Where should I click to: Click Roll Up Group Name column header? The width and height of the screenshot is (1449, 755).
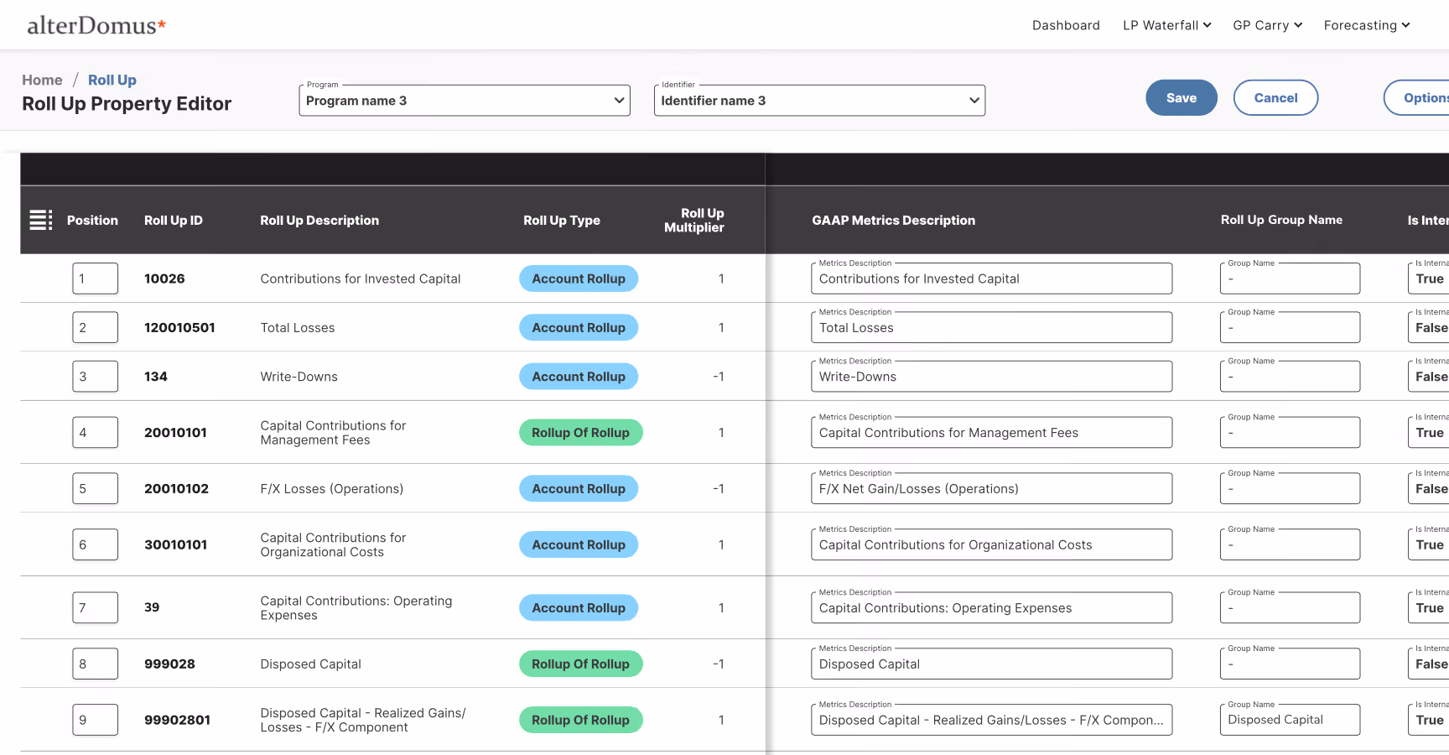(x=1281, y=220)
